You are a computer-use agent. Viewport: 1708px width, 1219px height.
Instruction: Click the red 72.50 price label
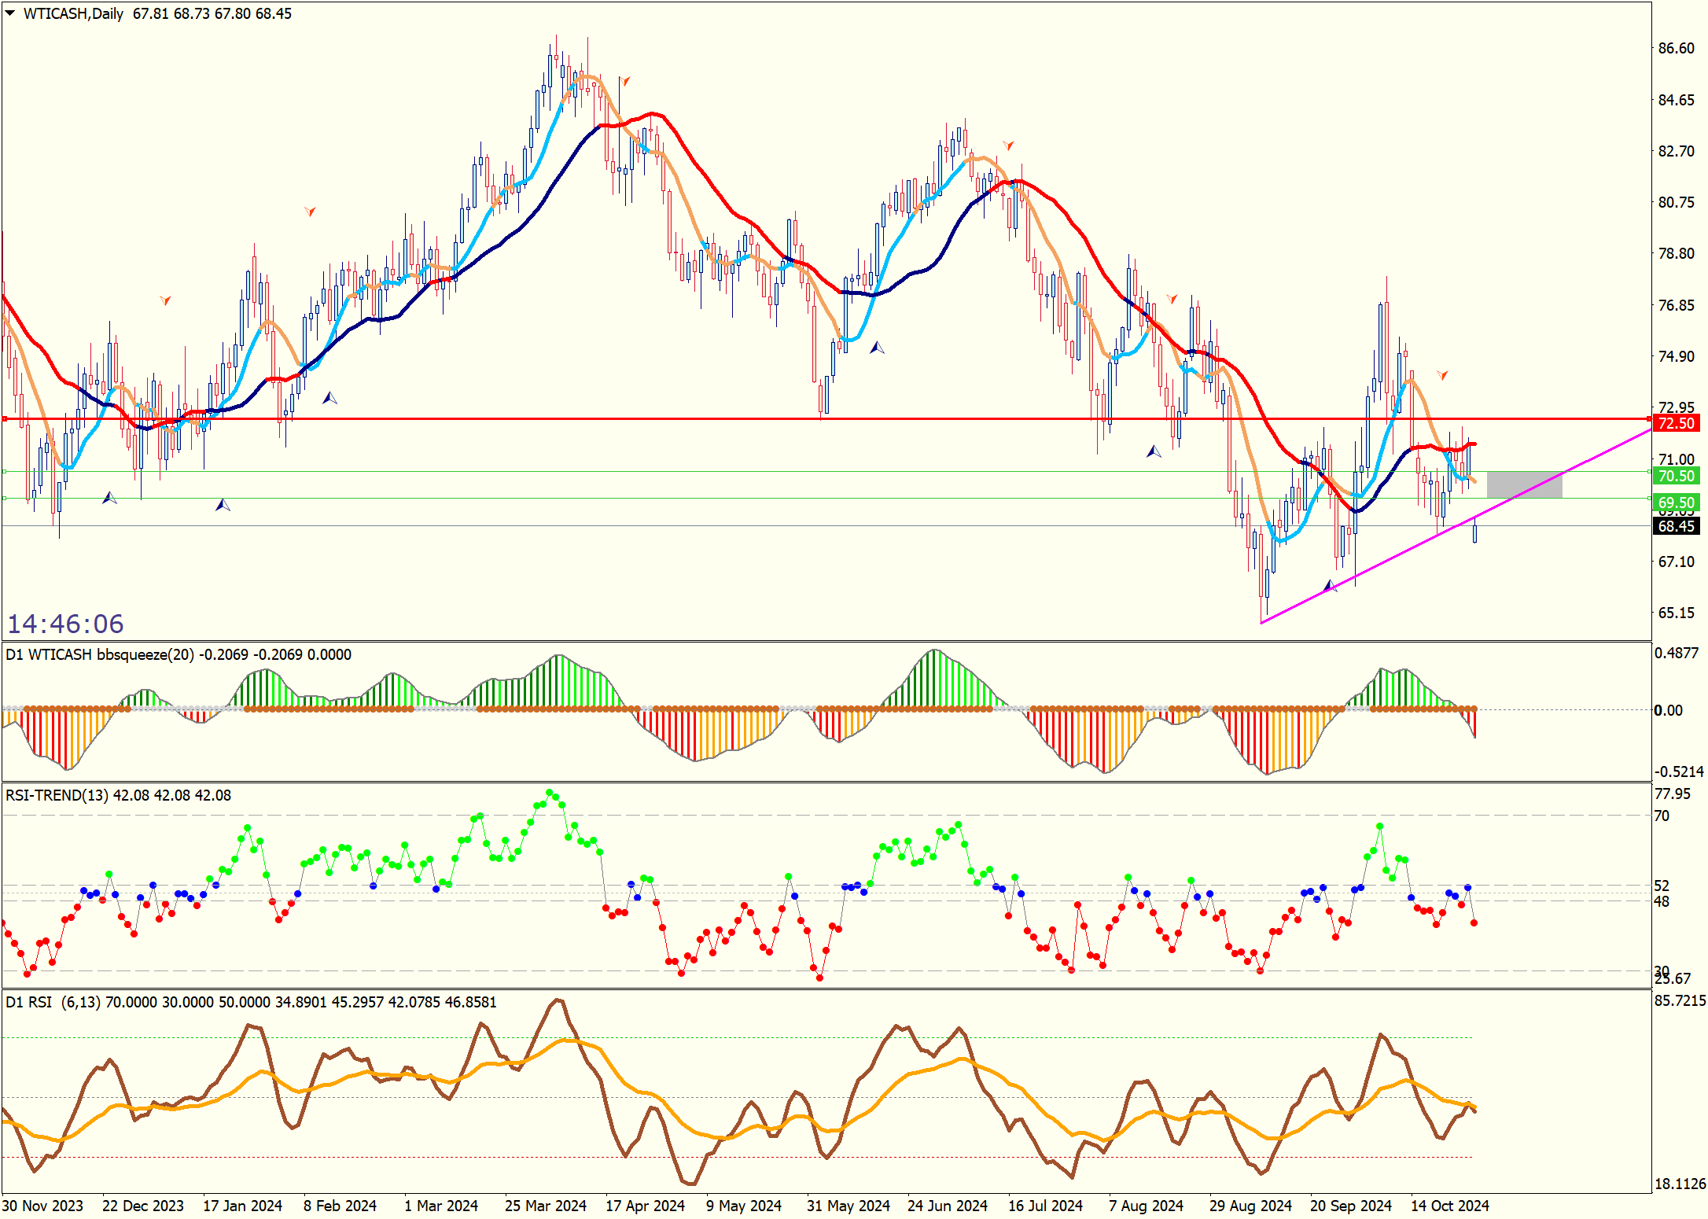(x=1675, y=423)
